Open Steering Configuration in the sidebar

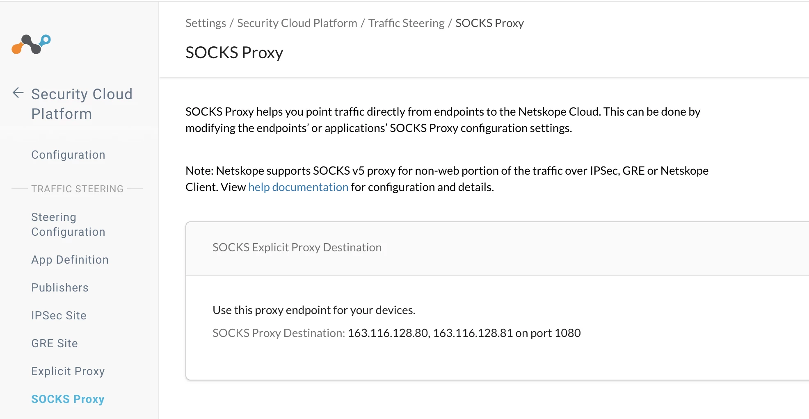68,224
